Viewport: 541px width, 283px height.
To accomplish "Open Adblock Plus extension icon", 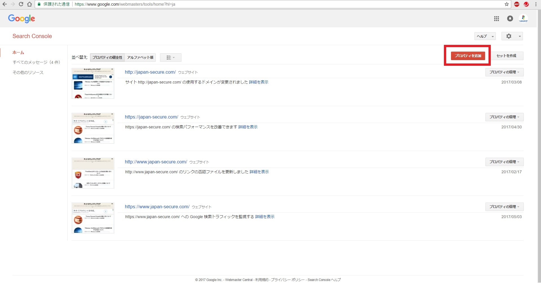I will tap(517, 4).
